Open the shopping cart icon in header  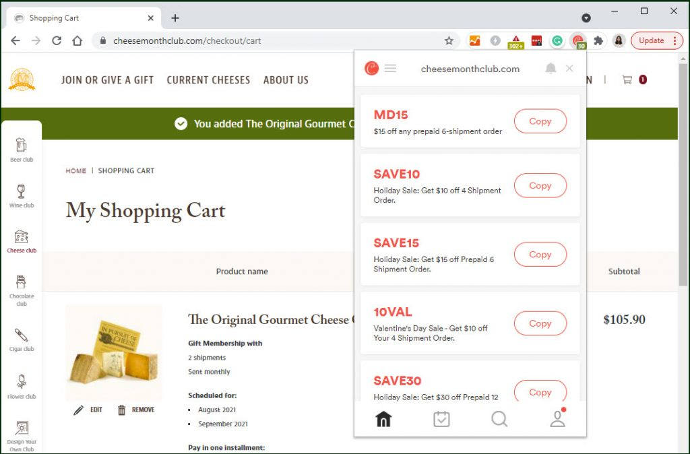tap(627, 79)
